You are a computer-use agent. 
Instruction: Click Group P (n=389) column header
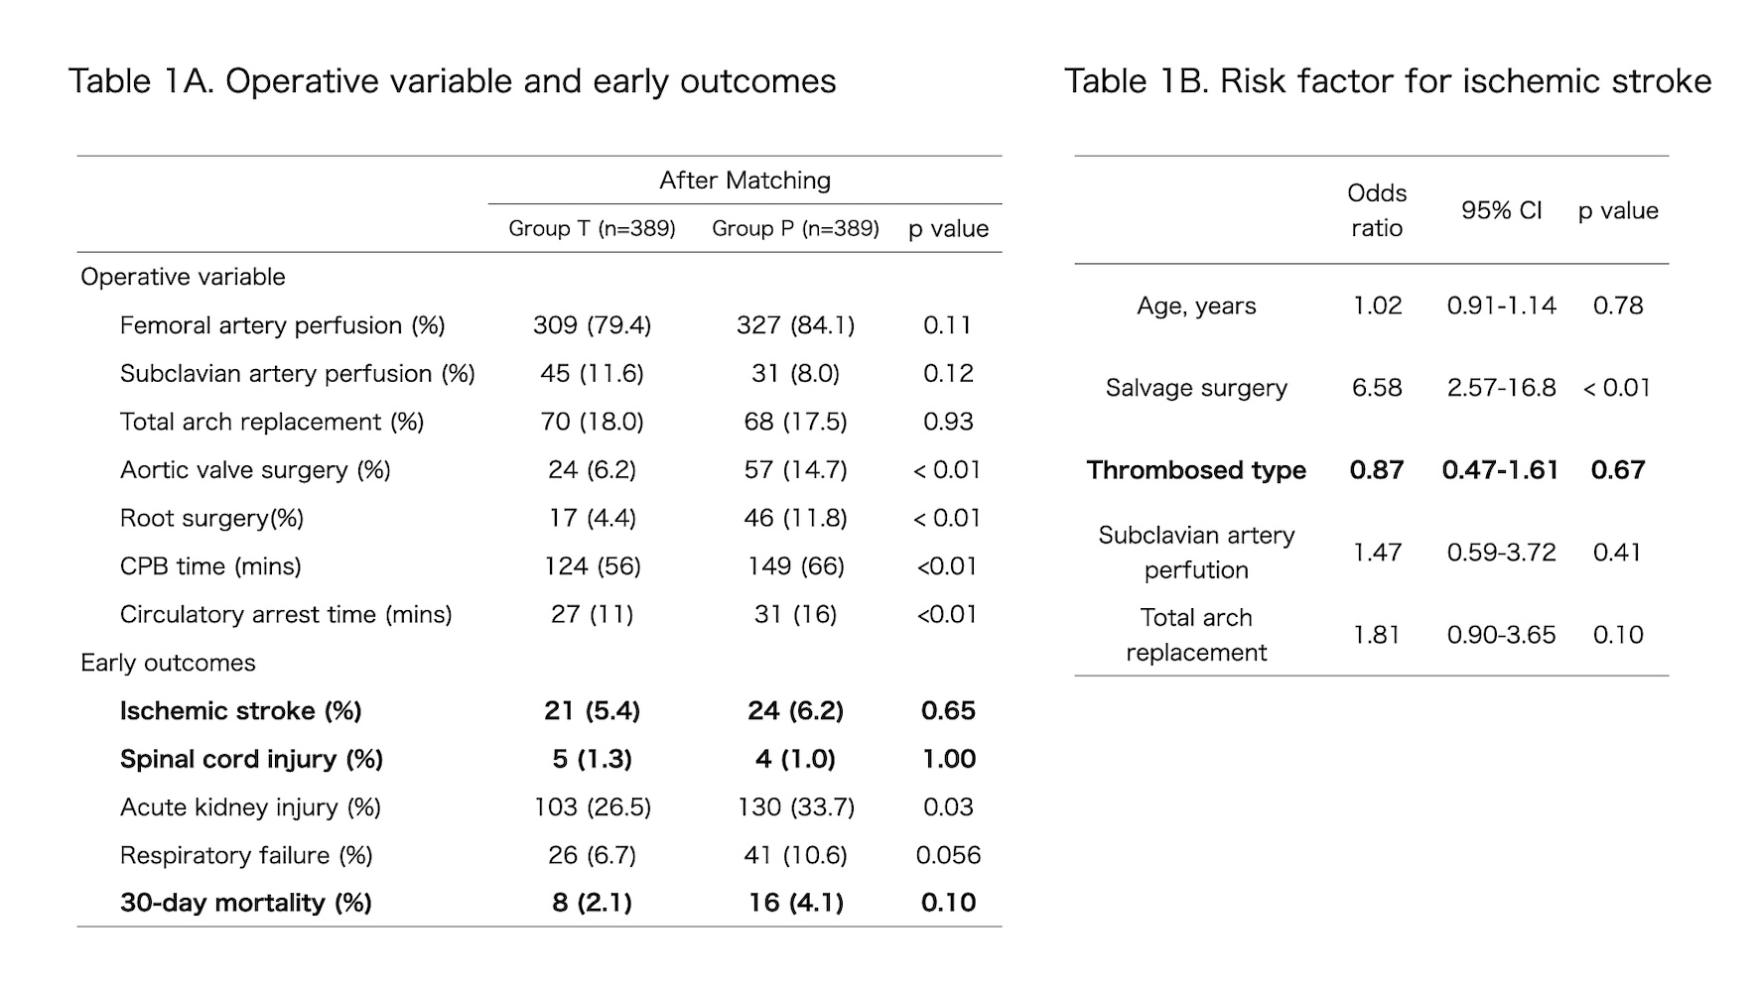(x=795, y=229)
